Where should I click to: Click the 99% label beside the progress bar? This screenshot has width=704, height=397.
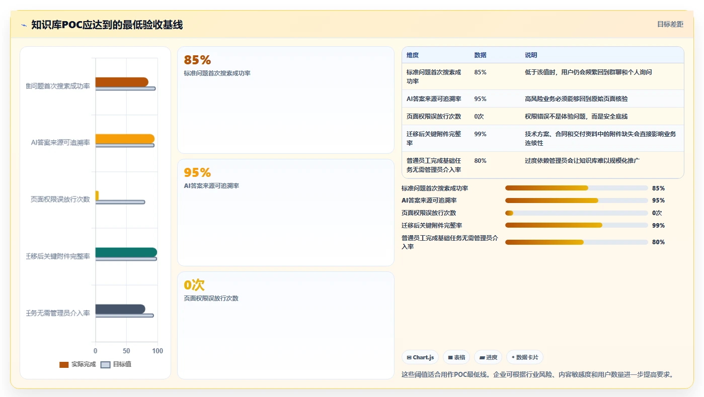(658, 226)
